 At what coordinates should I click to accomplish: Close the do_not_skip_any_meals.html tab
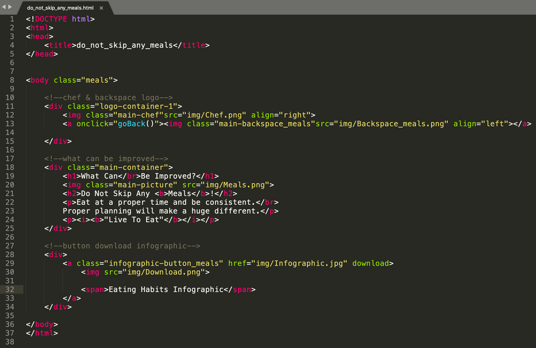click(101, 8)
